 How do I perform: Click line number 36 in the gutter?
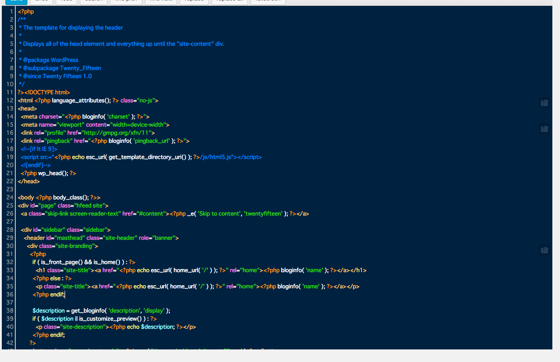pyautogui.click(x=10, y=294)
